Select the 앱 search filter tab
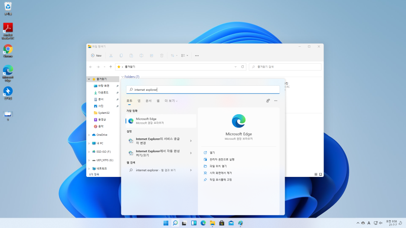Viewport: 406px width, 228px height. pos(139,101)
